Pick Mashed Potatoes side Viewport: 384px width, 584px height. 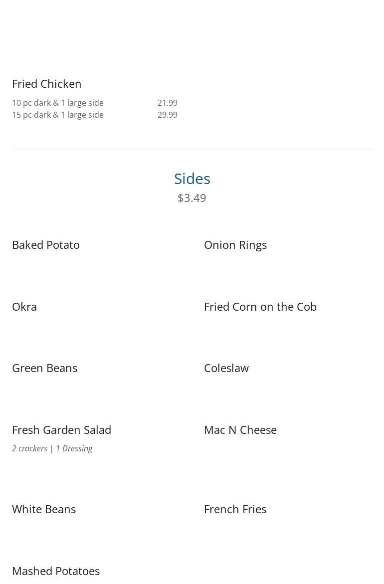(56, 571)
